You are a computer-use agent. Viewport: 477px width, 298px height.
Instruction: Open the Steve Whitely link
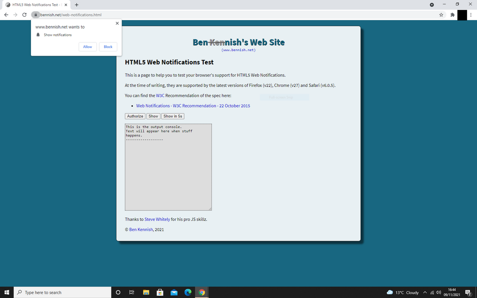pos(157,219)
